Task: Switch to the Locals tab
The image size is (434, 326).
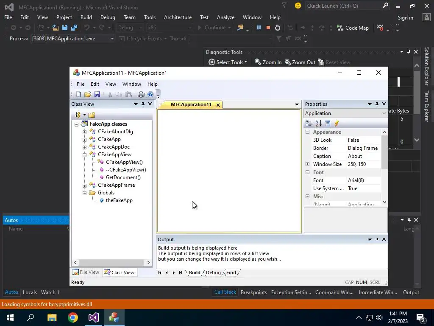Action: tap(30, 292)
